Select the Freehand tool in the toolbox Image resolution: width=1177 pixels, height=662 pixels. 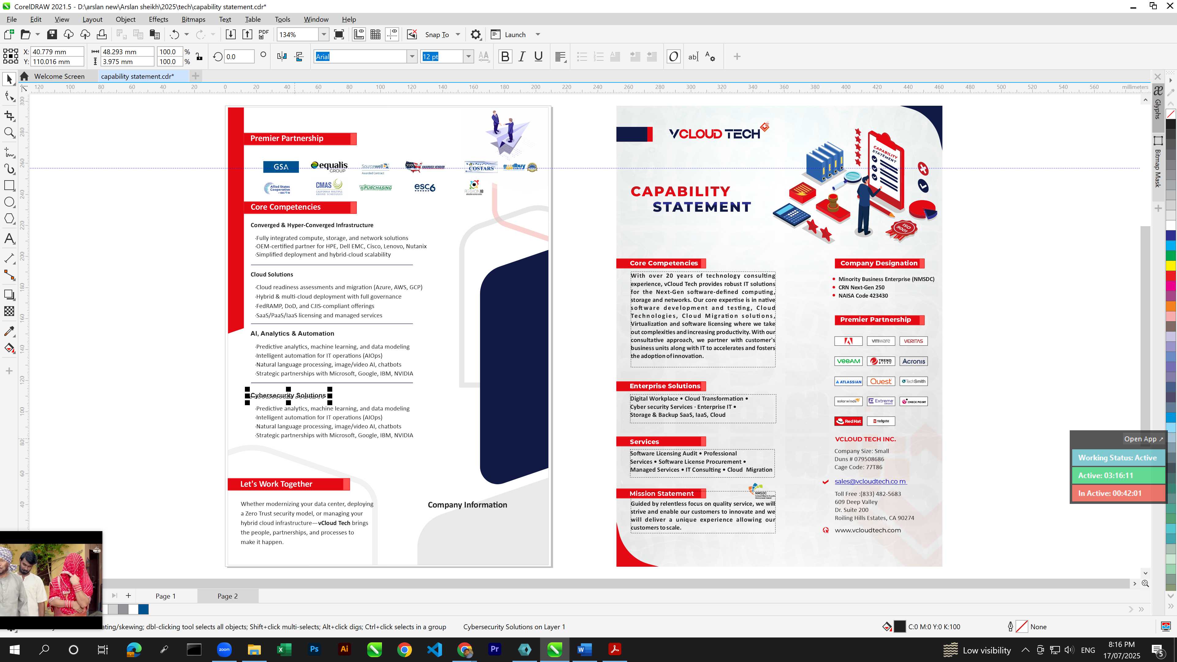[x=9, y=152]
